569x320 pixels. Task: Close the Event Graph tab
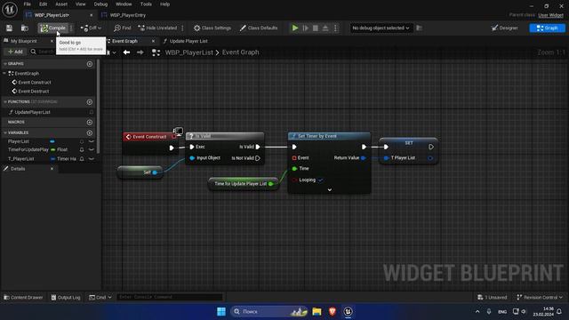pyautogui.click(x=153, y=41)
